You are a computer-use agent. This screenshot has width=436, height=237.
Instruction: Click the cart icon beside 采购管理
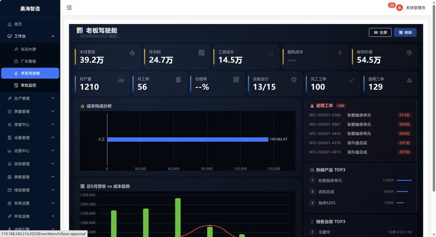click(9, 164)
